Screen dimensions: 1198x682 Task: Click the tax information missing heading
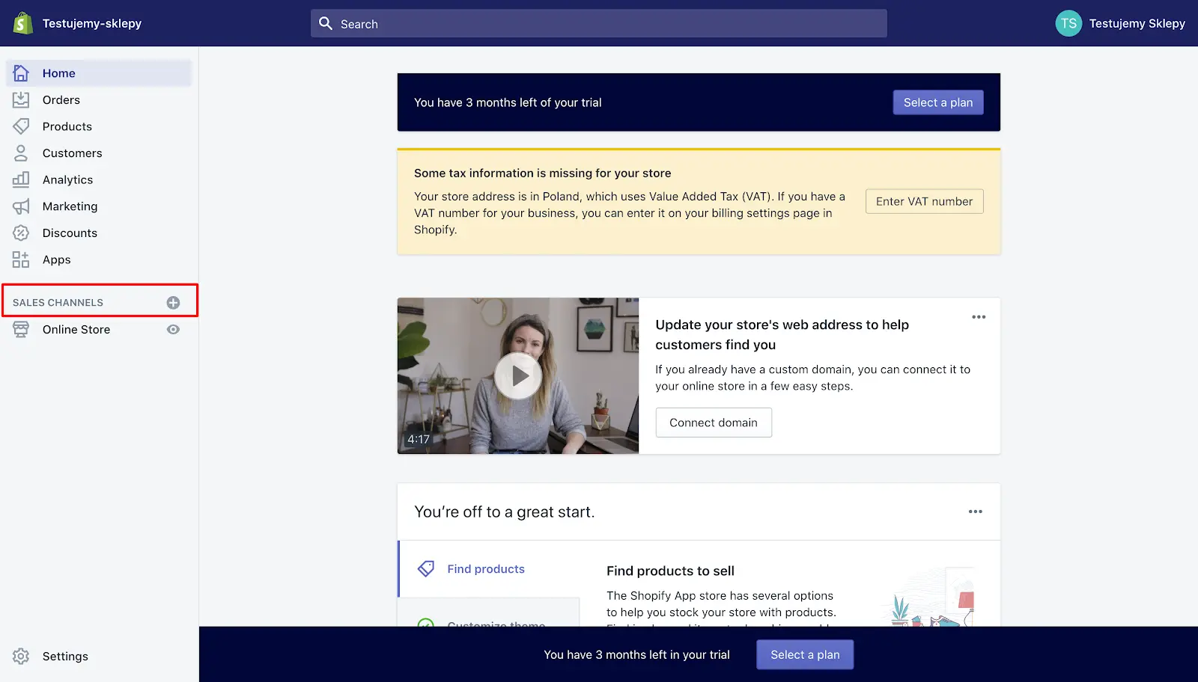543,173
